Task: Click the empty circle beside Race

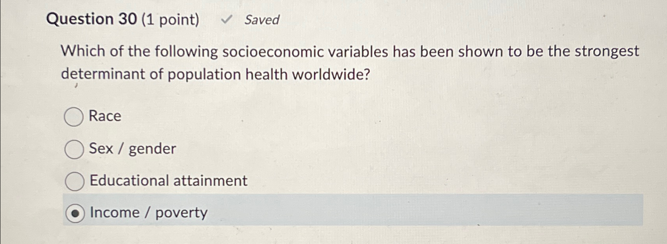Action: pos(73,116)
